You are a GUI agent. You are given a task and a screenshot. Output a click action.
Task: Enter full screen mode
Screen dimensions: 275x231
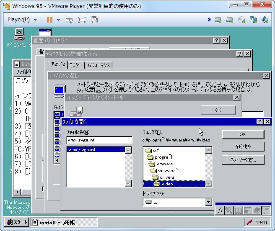coord(82,19)
